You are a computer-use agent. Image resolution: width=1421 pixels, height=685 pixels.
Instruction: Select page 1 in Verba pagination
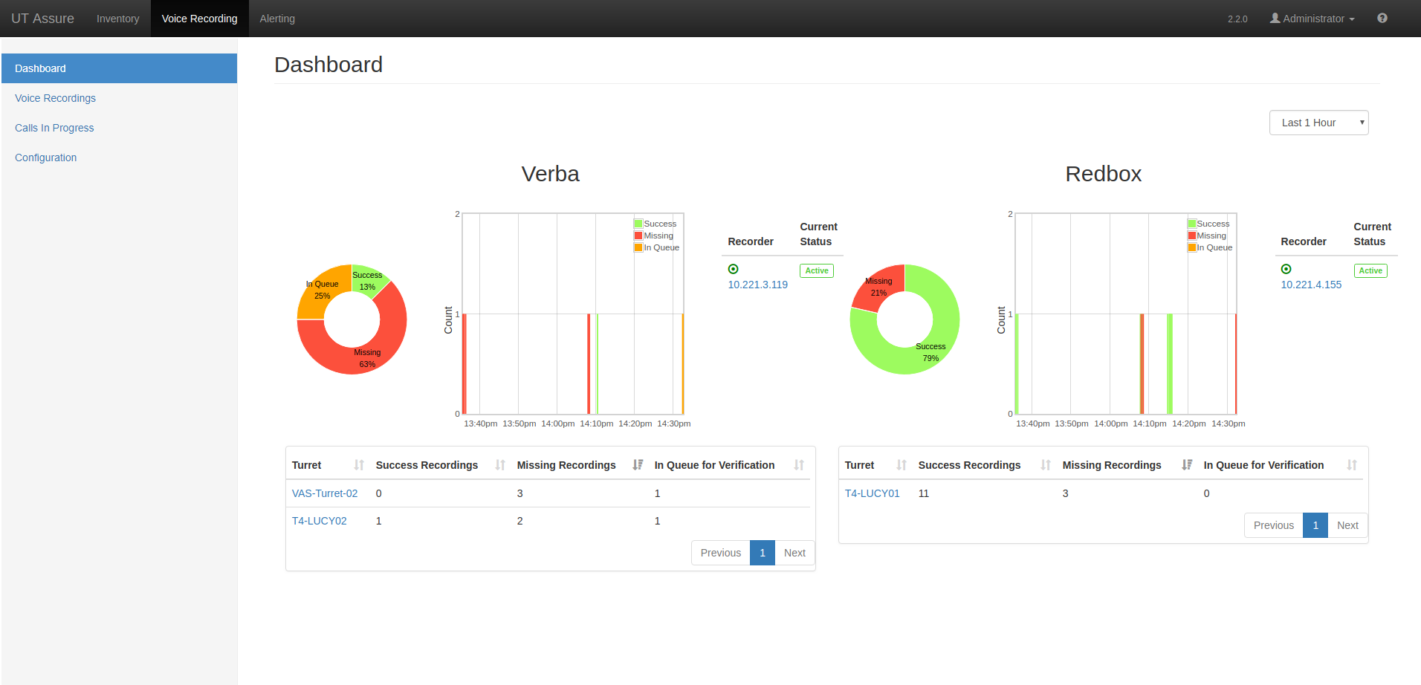click(763, 553)
